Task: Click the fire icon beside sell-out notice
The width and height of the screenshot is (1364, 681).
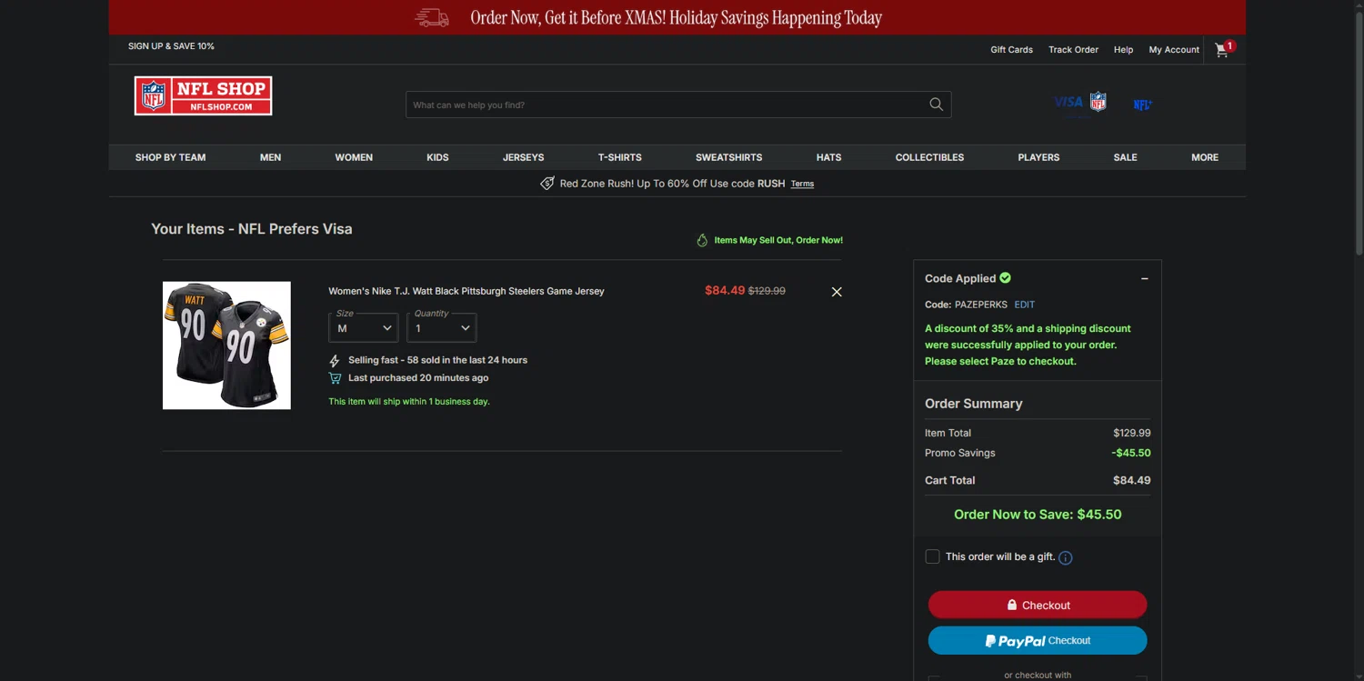Action: pos(702,240)
